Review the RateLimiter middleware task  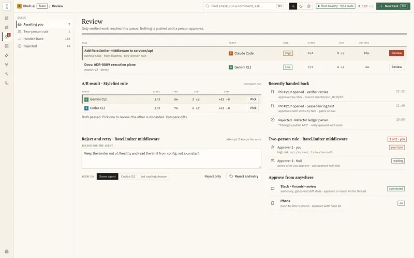point(396,53)
